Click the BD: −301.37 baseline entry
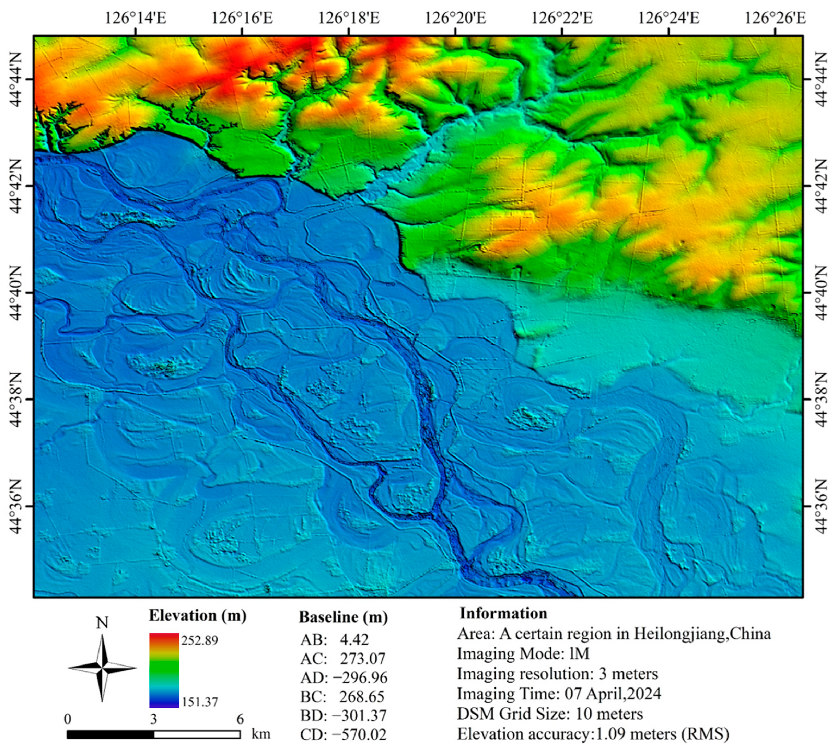This screenshot has height=752, width=838. 343,716
